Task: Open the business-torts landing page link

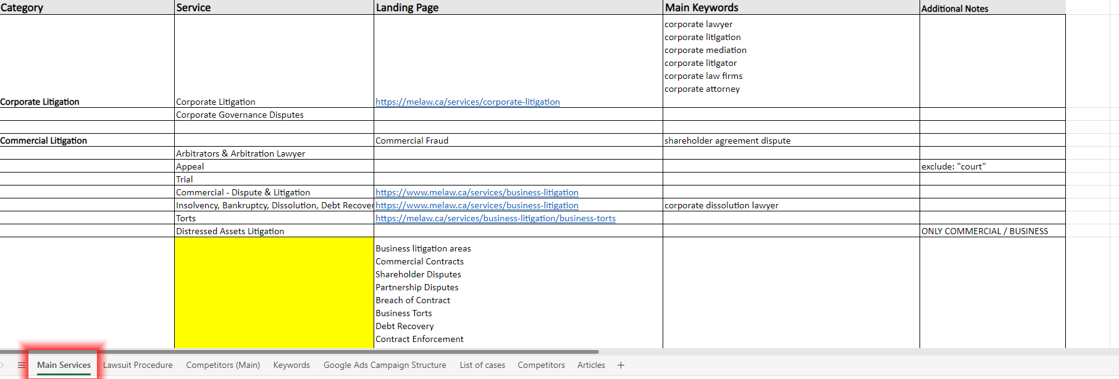Action: (x=495, y=218)
